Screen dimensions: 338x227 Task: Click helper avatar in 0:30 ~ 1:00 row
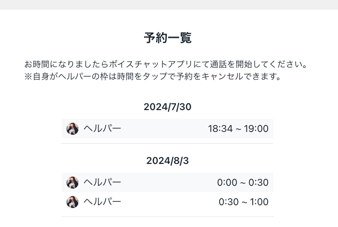tap(72, 202)
